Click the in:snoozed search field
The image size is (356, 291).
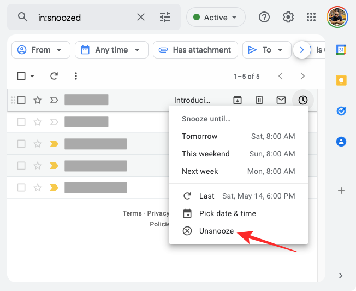coord(82,18)
